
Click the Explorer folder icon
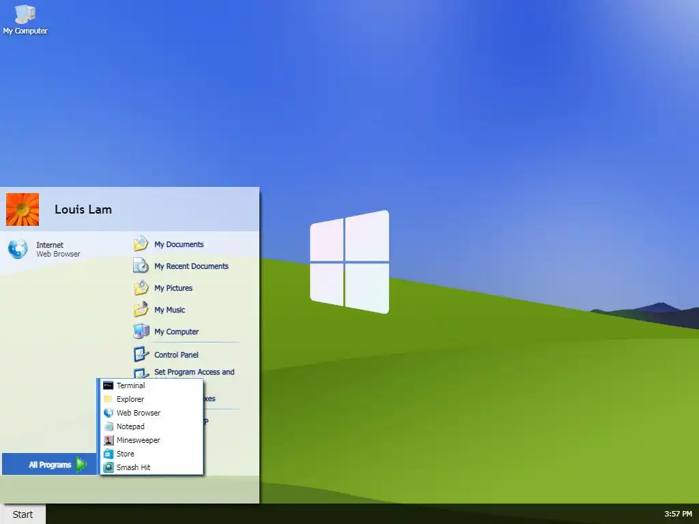108,398
